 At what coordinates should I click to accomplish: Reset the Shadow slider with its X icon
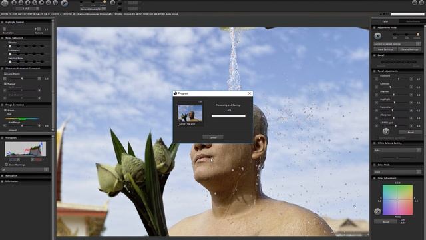(411, 95)
